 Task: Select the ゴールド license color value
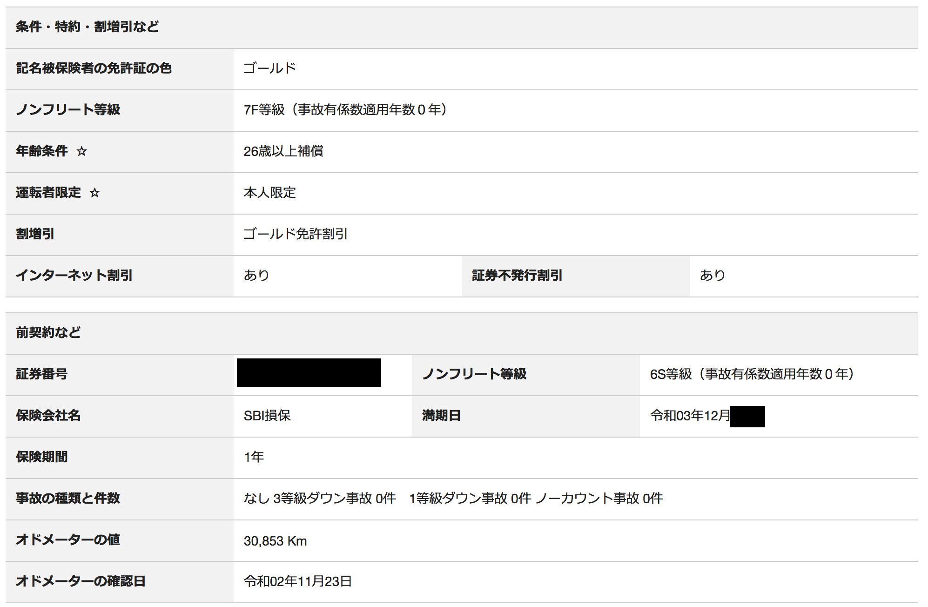[x=270, y=68]
